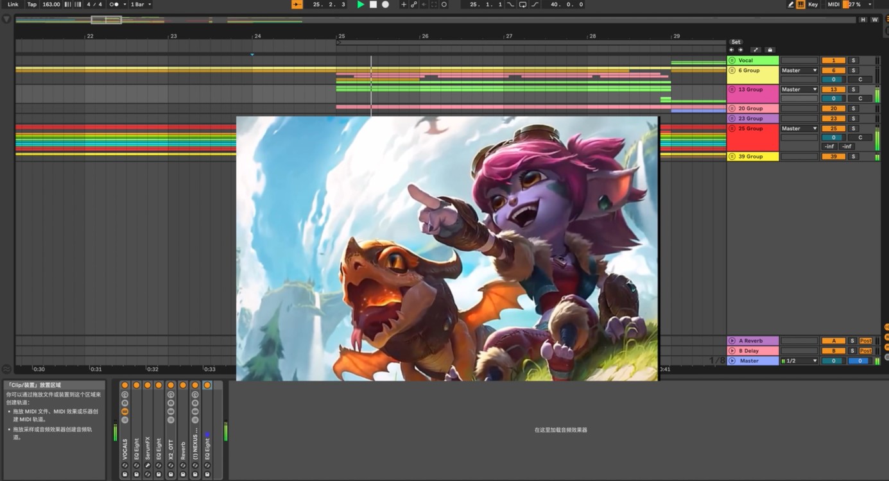Viewport: 889px width, 481px height.
Task: Toggle Draw Mode pencil icon
Action: click(x=791, y=4)
